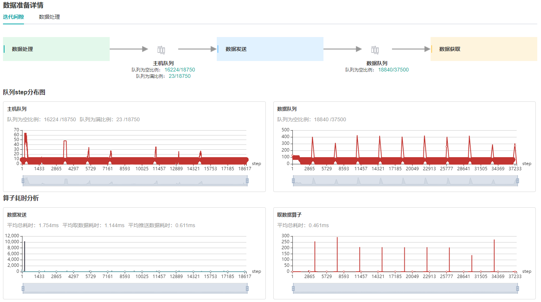
Task: Switch to the 数据处理 tab
Action: point(49,17)
